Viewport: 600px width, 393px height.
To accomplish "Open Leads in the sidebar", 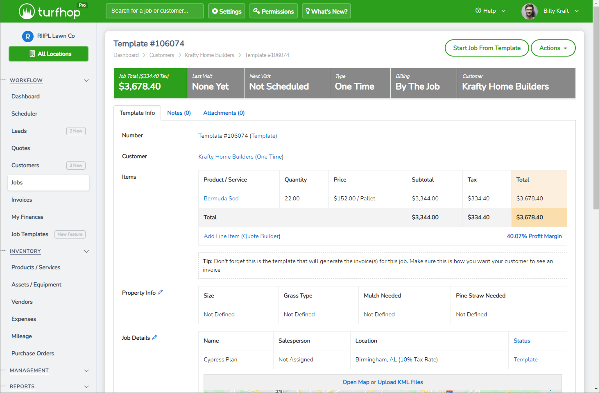I will pos(19,131).
